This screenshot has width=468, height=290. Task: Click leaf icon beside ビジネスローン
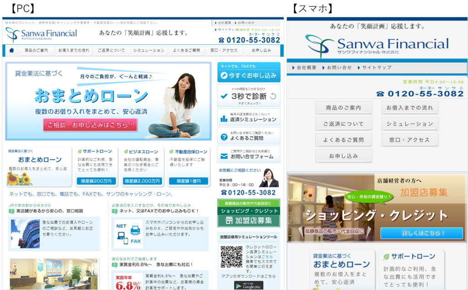pos(126,152)
